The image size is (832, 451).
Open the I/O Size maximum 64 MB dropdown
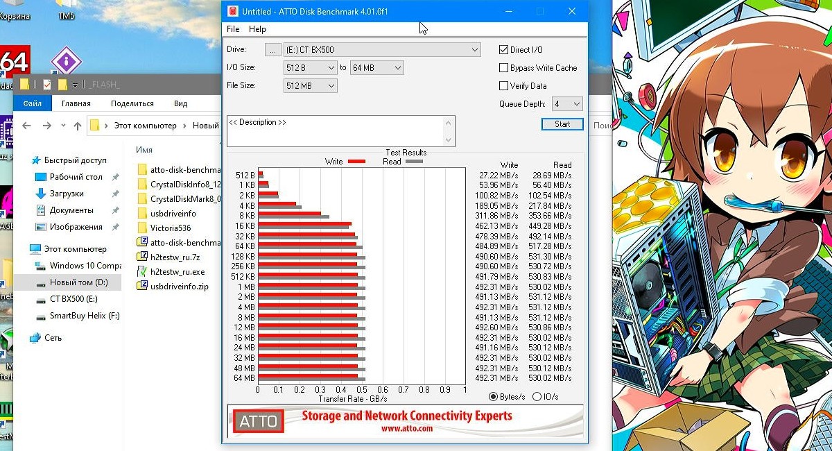[x=376, y=68]
